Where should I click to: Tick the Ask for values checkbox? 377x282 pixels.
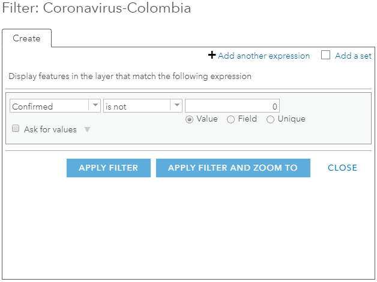16,129
